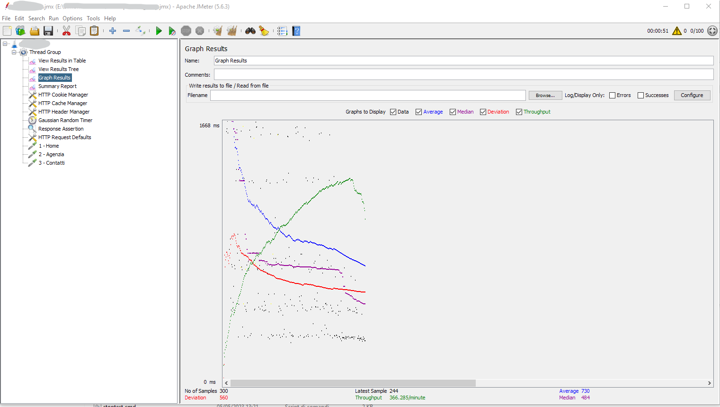Select Summary Report in tree
The height and width of the screenshot is (407, 720).
(x=57, y=86)
